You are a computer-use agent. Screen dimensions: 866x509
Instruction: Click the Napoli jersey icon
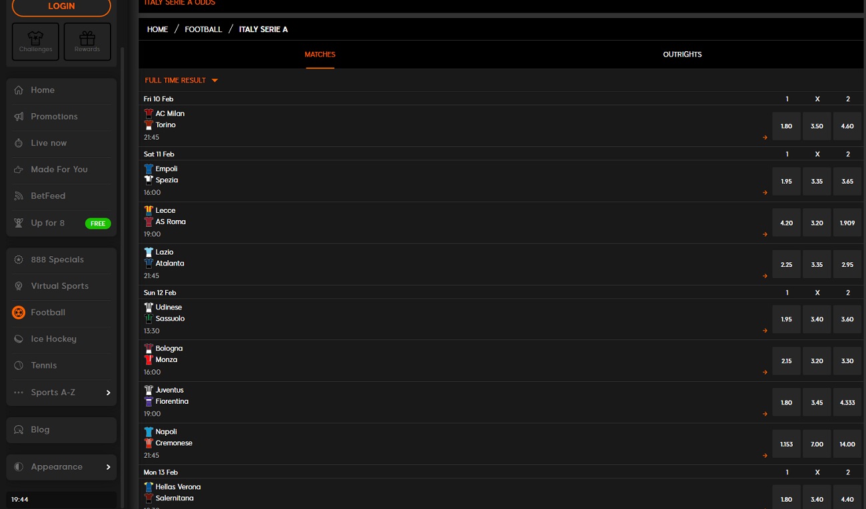tap(149, 432)
